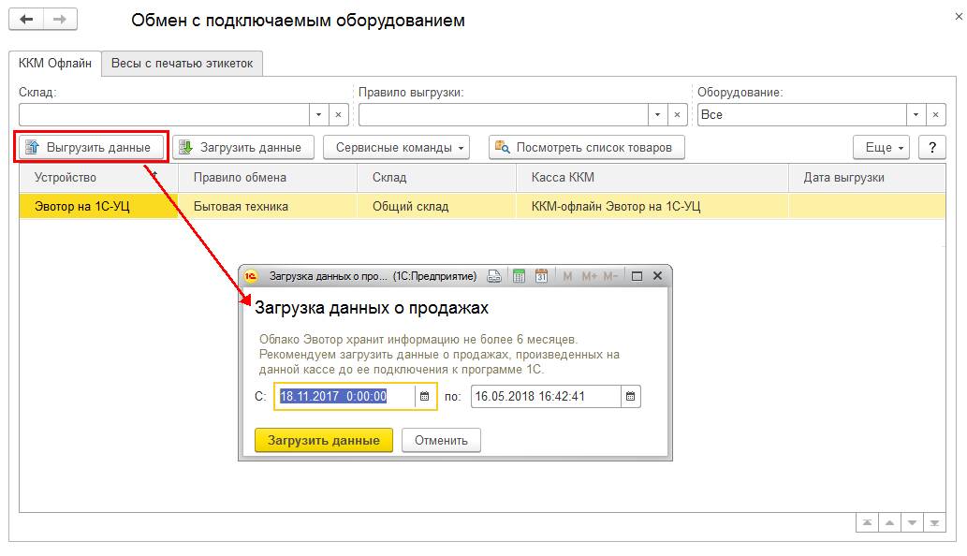The height and width of the screenshot is (556, 967).
Task: Move up one row in the list
Action: click(889, 522)
